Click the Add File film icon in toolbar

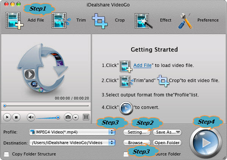click(14, 20)
